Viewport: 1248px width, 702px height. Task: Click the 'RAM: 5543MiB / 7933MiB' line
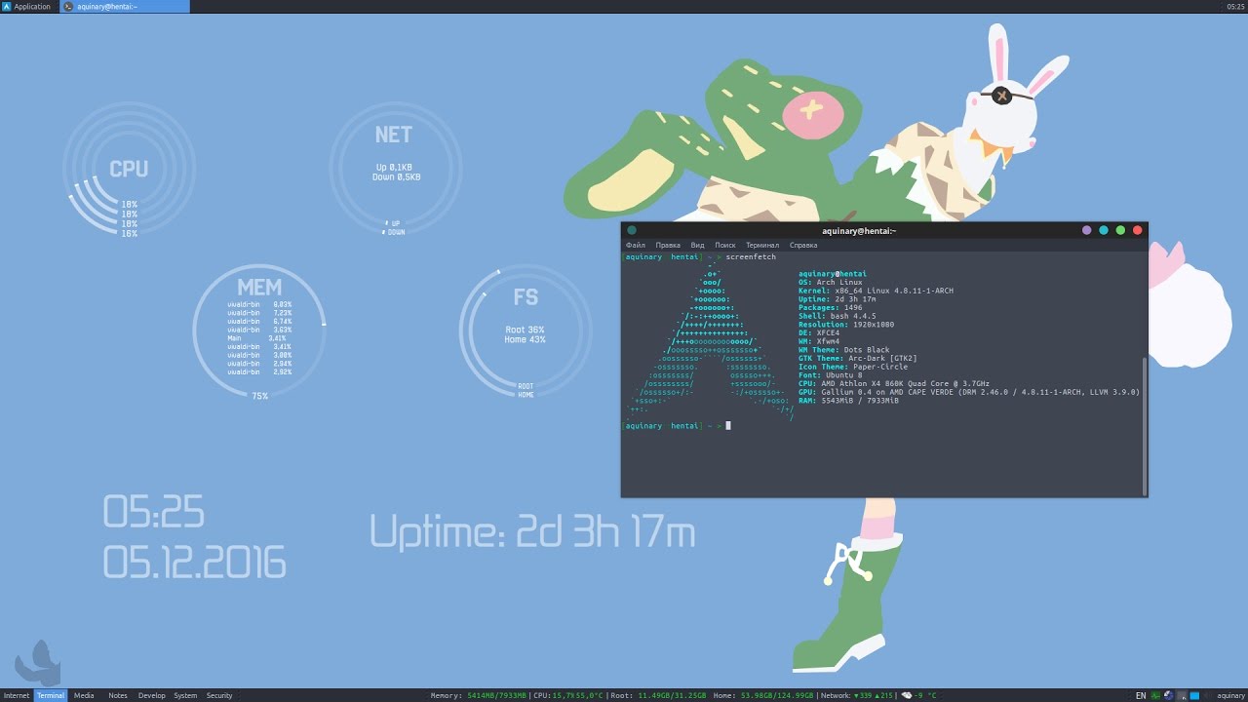(x=848, y=401)
